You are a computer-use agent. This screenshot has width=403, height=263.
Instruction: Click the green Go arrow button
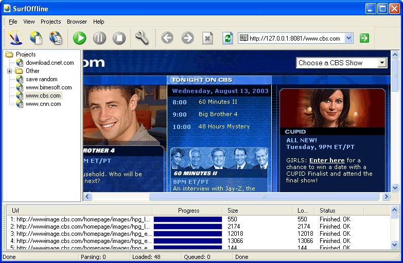364,38
